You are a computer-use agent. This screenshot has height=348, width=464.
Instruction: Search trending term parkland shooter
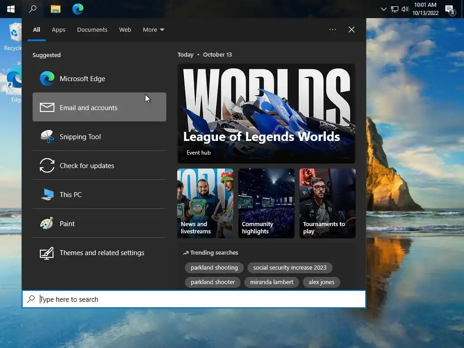click(213, 282)
